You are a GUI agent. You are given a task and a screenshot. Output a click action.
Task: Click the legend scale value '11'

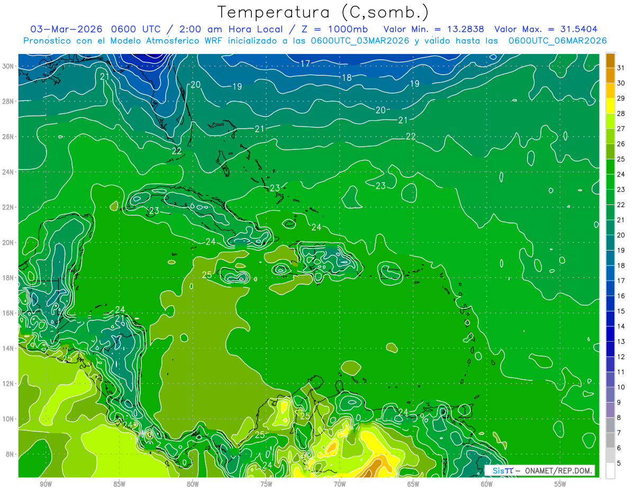point(621,372)
